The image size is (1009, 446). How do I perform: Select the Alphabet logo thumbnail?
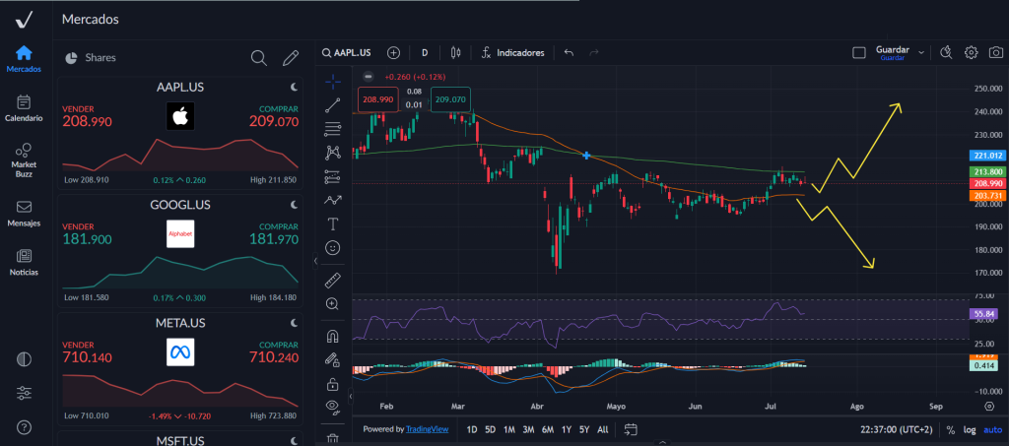[180, 234]
